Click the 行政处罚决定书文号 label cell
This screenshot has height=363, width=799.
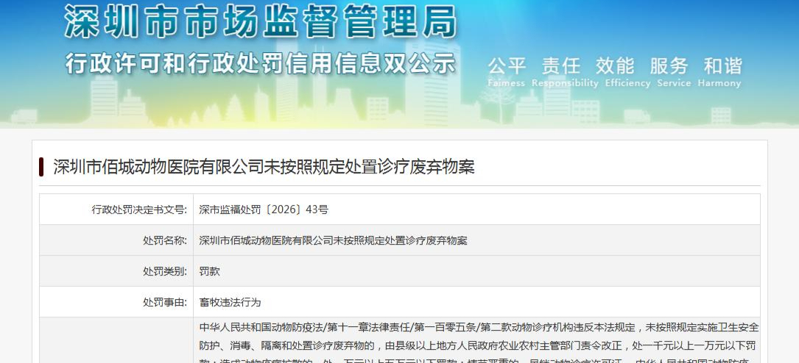click(116, 209)
